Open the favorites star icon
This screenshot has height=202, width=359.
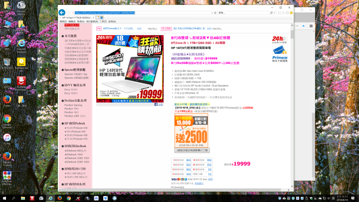283,13
